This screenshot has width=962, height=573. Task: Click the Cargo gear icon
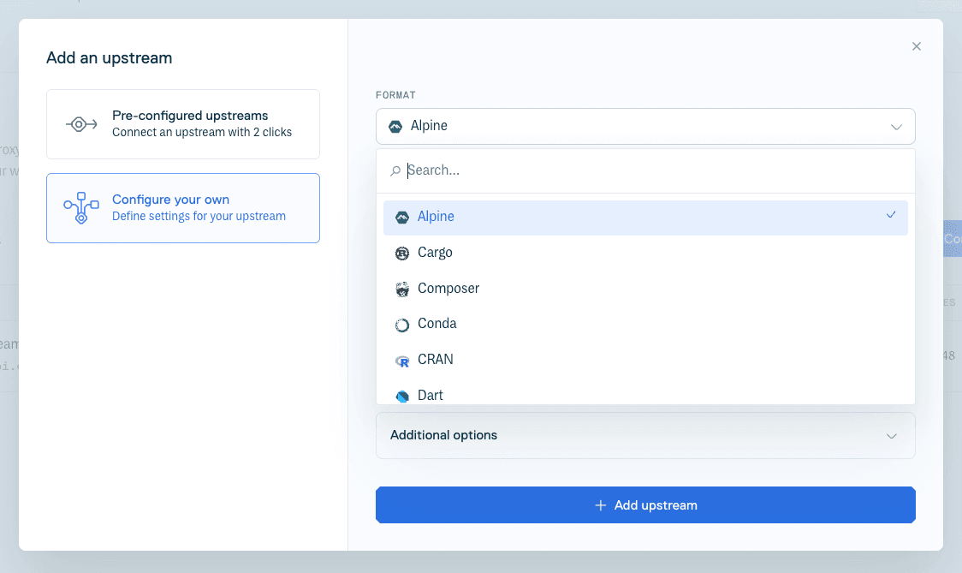402,253
